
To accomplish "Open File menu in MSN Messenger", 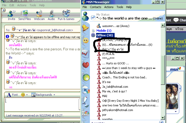I will (85, 7).
